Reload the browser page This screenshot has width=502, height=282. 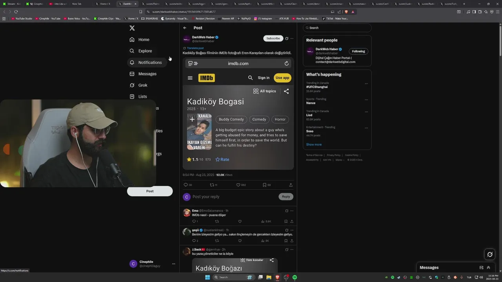coord(16,12)
